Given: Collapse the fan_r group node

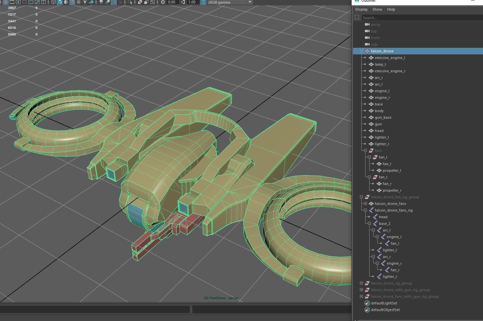Looking at the screenshot, I should [x=369, y=177].
